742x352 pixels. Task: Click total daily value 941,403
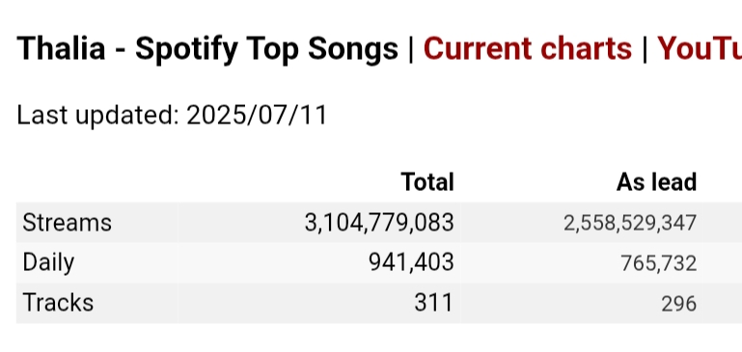pos(411,263)
